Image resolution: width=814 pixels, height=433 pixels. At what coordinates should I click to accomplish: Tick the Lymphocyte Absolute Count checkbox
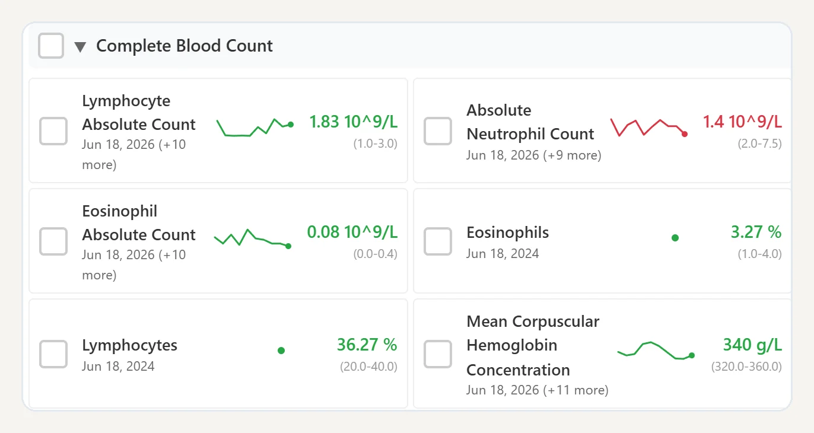click(53, 131)
